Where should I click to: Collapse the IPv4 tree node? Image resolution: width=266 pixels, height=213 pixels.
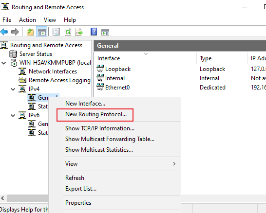coord(13,89)
